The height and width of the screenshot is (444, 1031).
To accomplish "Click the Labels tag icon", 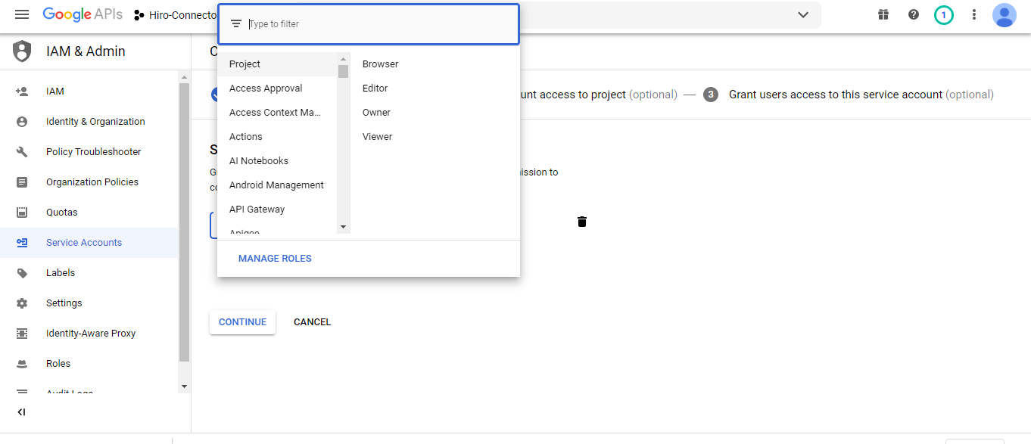I will click(x=22, y=273).
